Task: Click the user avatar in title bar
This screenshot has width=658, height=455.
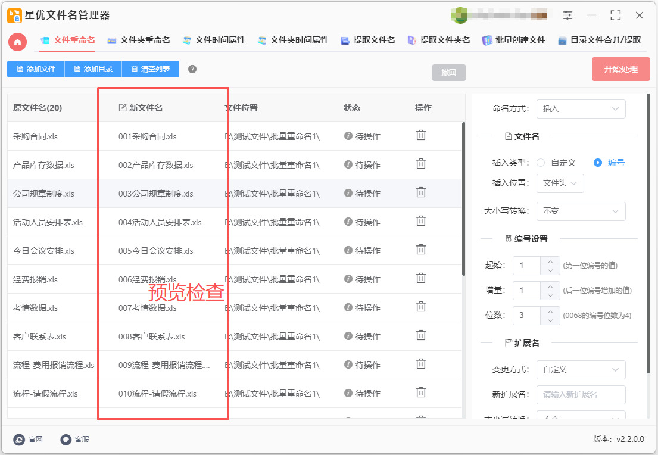Action: 459,15
